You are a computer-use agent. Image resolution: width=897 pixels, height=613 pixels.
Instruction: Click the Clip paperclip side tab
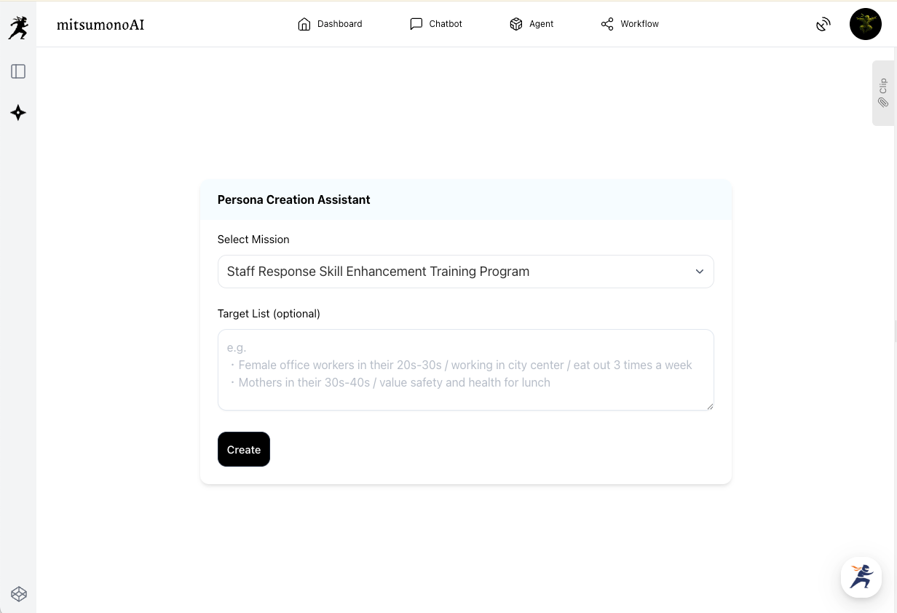click(883, 93)
